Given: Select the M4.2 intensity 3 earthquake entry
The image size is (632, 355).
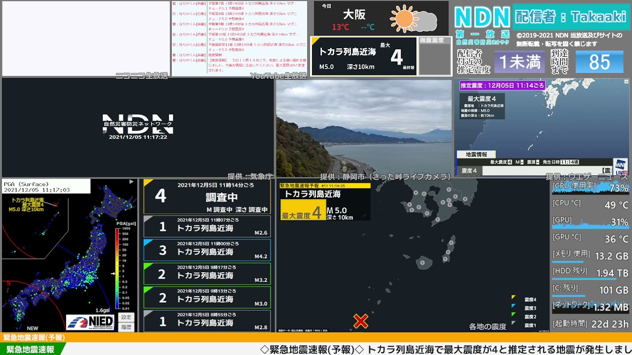Looking at the screenshot, I should coord(207,250).
